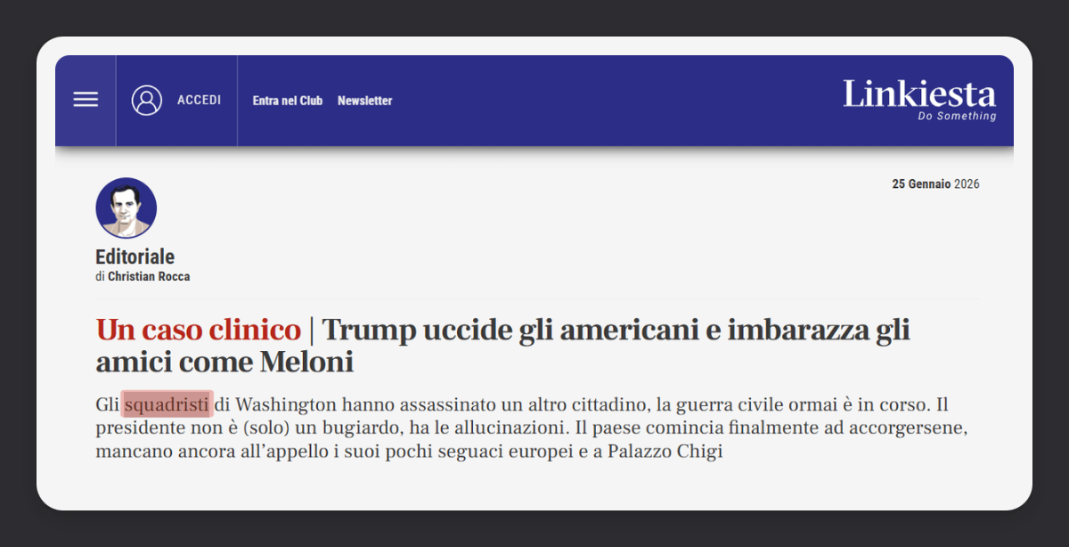Open the Editoriale category label
1069x547 pixels.
pos(135,257)
